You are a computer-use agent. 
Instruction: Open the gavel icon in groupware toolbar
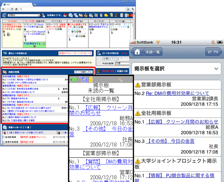117,15
